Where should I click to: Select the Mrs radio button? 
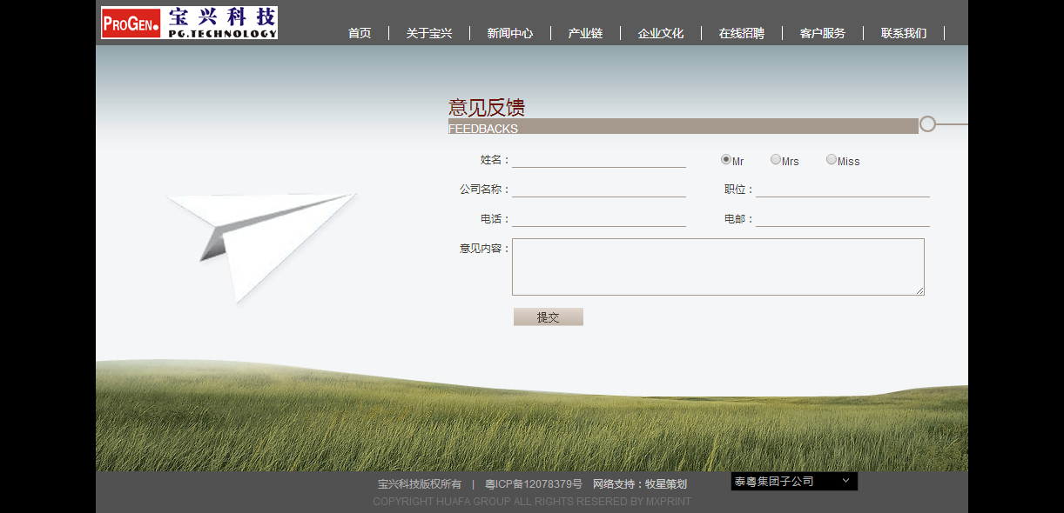776,159
